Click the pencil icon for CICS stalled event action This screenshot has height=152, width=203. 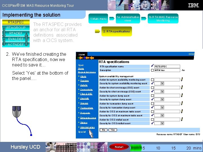182,119
